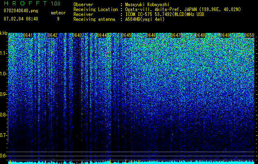Click the meteor label
The image size is (258, 164).
[x=58, y=13]
